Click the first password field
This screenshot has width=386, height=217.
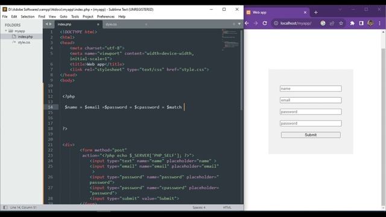(311, 112)
